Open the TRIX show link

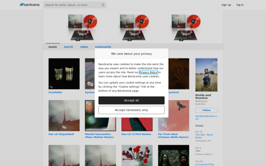tap(198, 151)
